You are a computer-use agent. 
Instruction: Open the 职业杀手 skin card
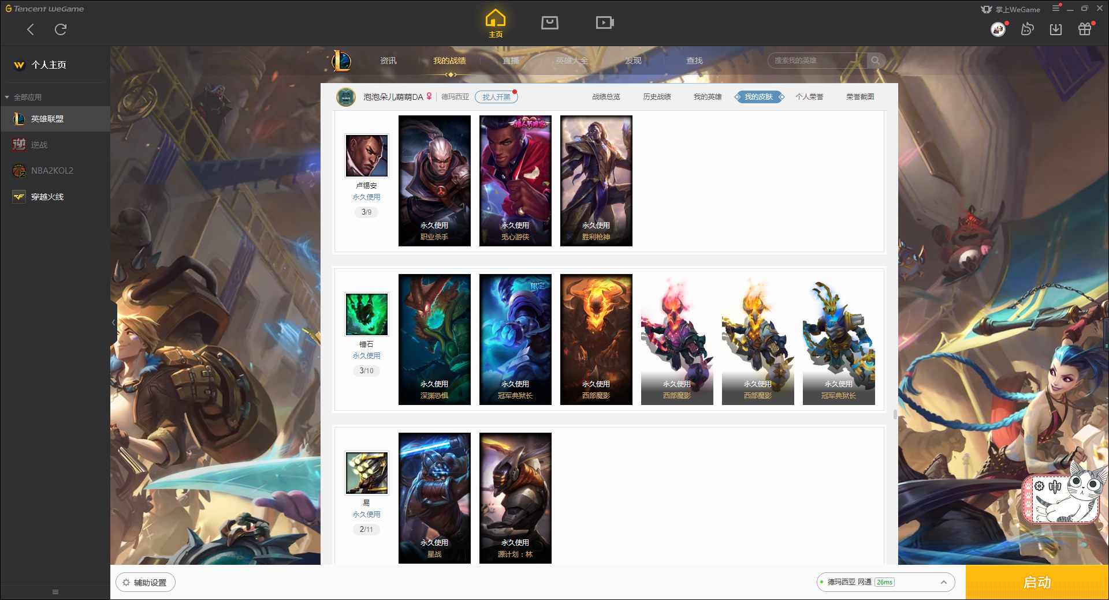434,181
